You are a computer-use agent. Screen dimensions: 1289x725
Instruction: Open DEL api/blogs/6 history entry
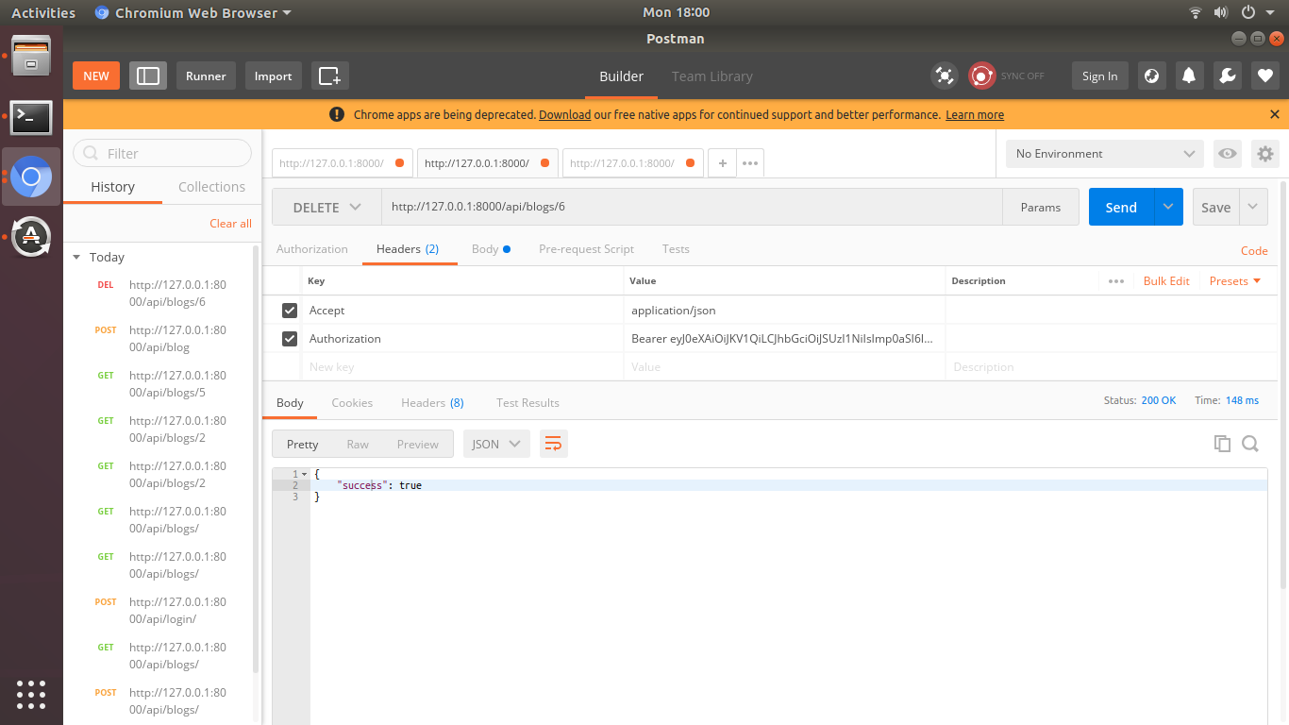pos(162,294)
